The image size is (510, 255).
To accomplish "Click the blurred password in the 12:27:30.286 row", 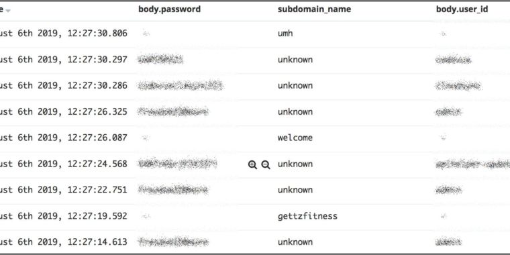I will tap(181, 85).
